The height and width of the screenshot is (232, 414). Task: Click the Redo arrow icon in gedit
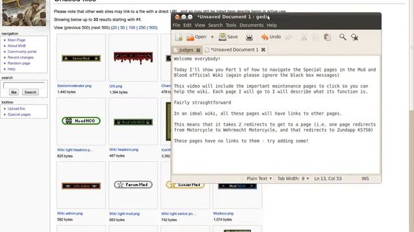pos(289,37)
